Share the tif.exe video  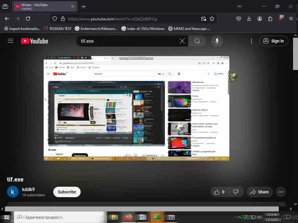[x=260, y=192]
